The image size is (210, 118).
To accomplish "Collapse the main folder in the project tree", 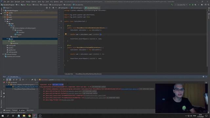I will [7, 24].
